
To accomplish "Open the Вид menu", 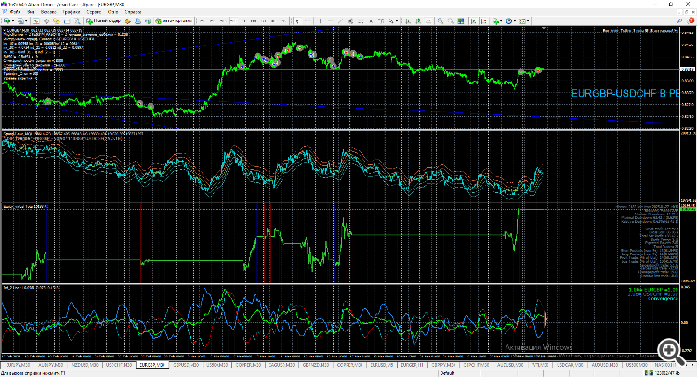I will point(31,12).
